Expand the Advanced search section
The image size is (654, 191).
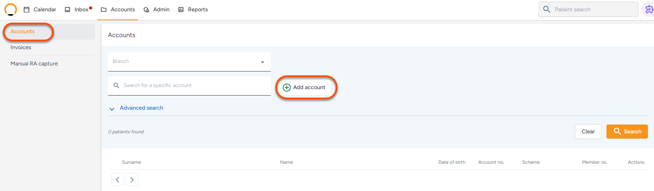tap(141, 108)
